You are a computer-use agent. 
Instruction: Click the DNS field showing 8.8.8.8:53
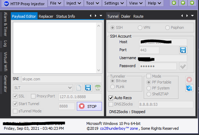coord(166,104)
